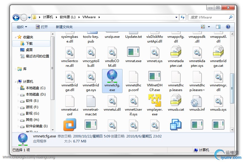The height and width of the screenshot is (162, 243).
Task: Select vmusb.inf file icon
Action: (197, 101)
